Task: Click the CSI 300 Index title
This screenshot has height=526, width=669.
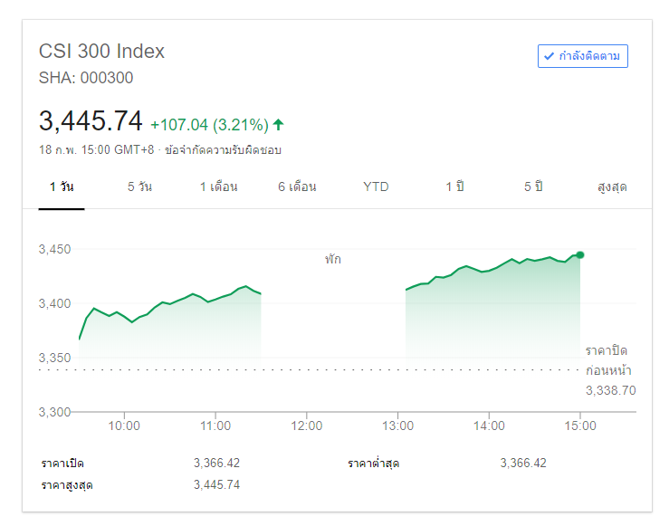Action: (101, 52)
